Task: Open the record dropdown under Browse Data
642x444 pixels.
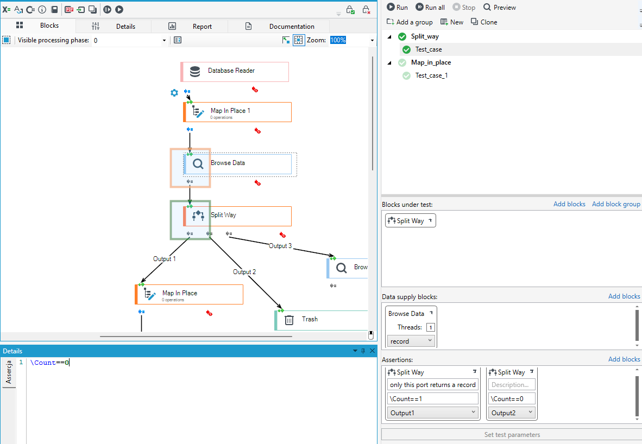Action: (411, 341)
